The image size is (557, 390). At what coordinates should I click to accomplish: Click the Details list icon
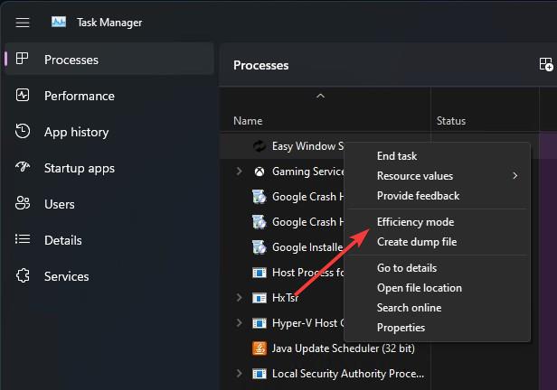click(x=24, y=240)
